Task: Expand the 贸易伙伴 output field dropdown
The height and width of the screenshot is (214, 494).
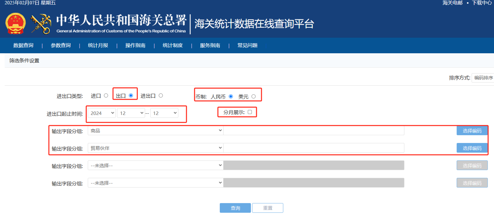Action: point(156,148)
